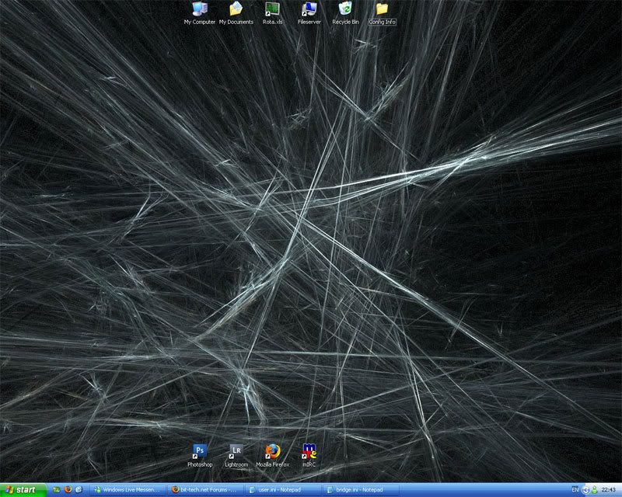Open the My Documents folder icon
The width and height of the screenshot is (622, 497).
click(236, 10)
